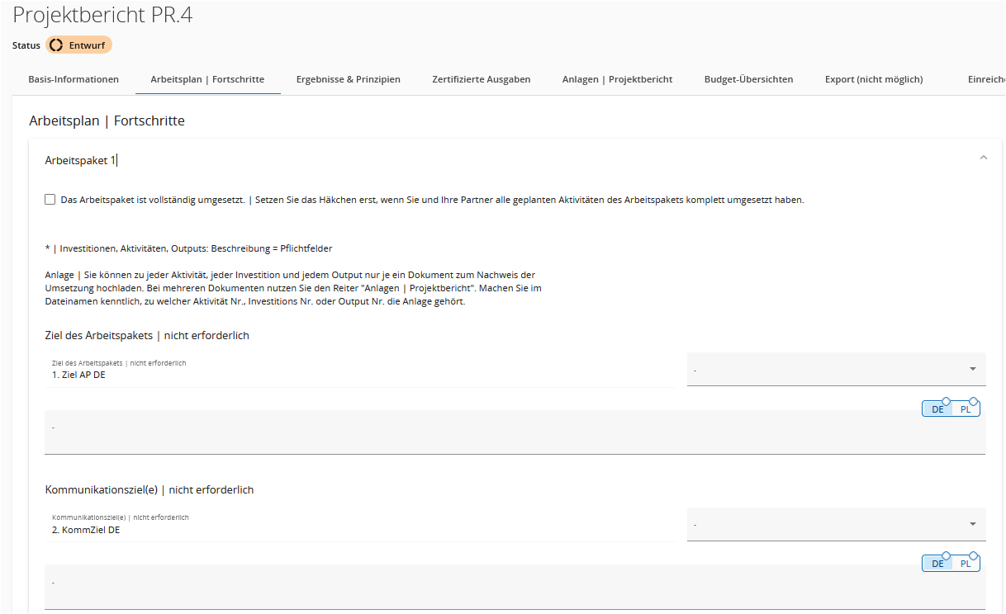This screenshot has width=1006, height=614.
Task: Select DE language for Ziel des Arbeitspakets
Action: [937, 409]
